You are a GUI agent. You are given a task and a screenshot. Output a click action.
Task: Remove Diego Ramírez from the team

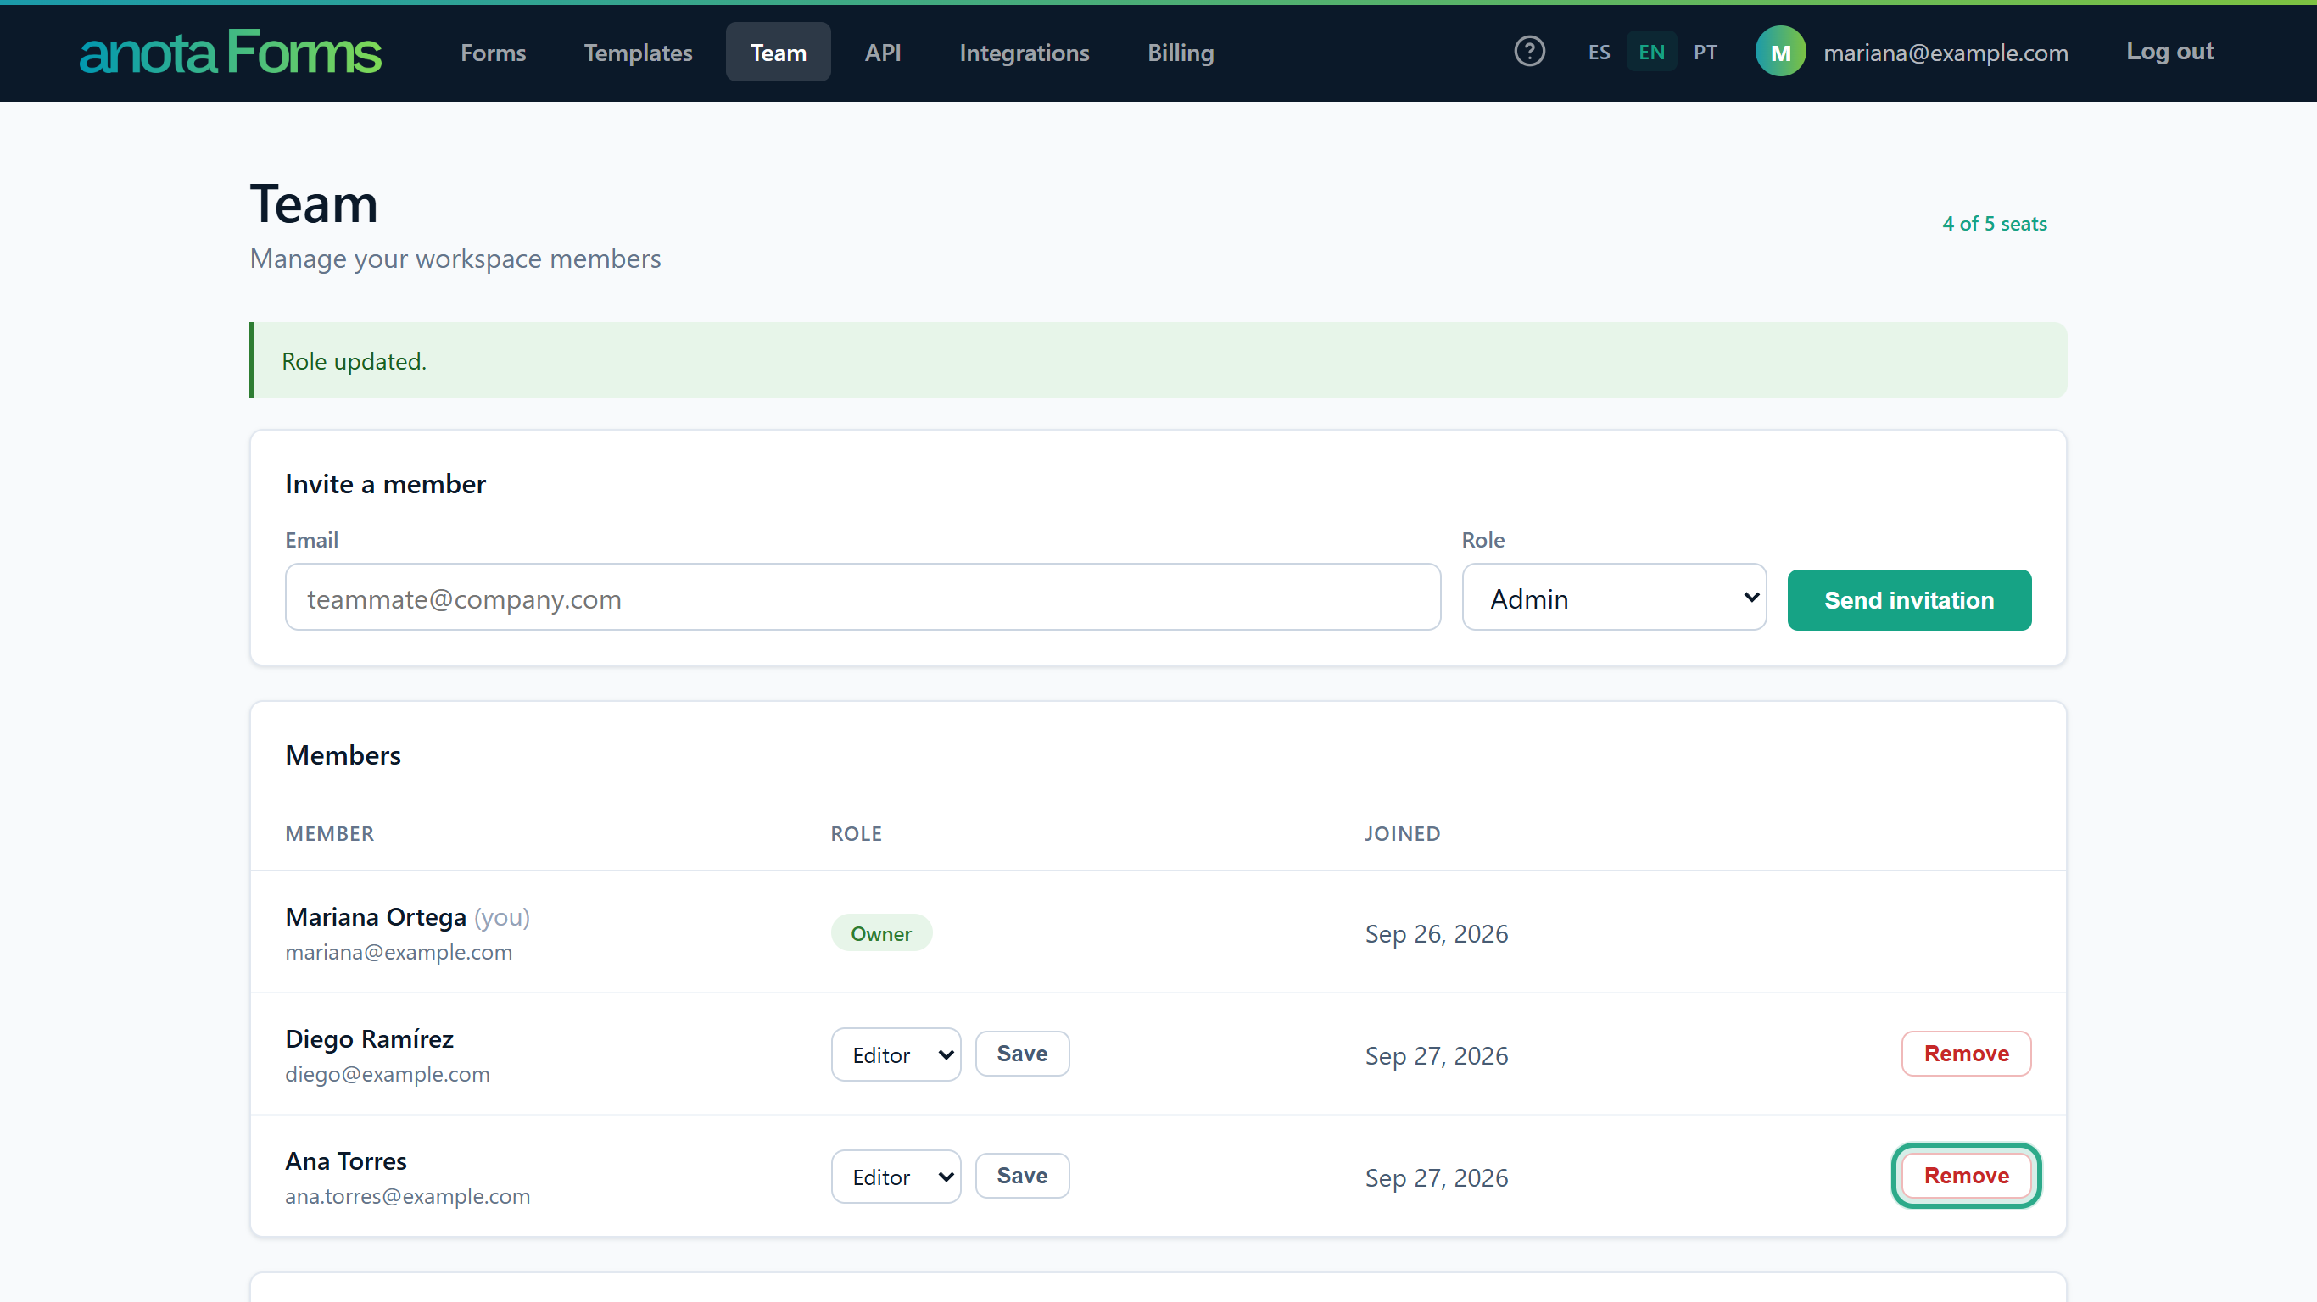[x=1966, y=1053]
